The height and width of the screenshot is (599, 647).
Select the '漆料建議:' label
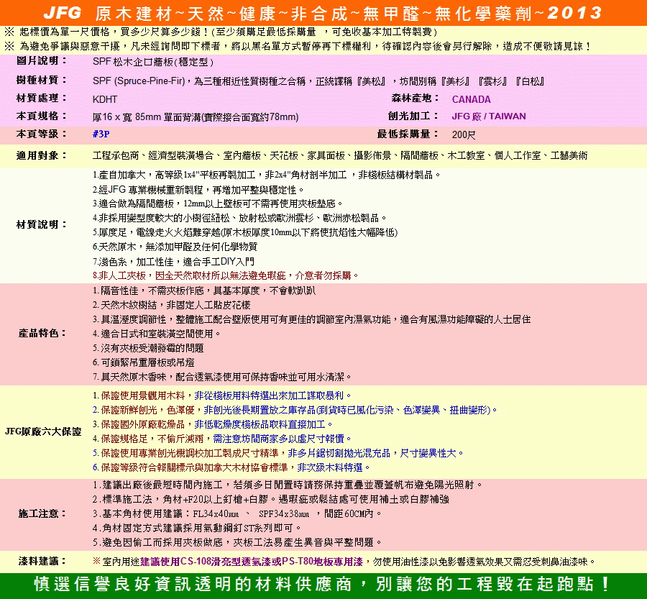click(x=42, y=562)
